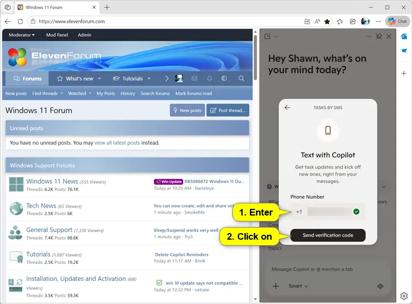
Task: Expand dropdown next to compose icon
Action: pos(276,36)
